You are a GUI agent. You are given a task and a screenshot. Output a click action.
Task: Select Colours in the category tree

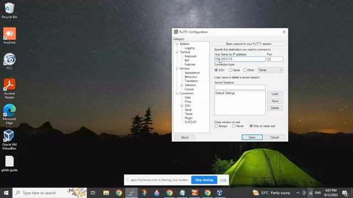(189, 89)
